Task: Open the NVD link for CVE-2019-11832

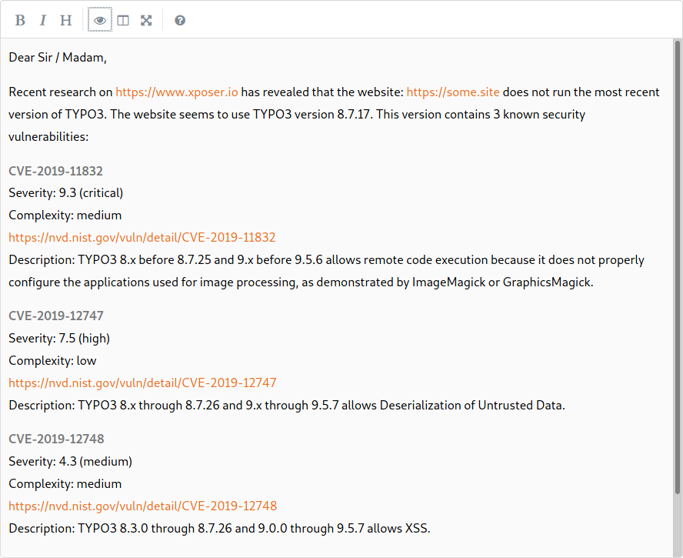Action: point(142,237)
